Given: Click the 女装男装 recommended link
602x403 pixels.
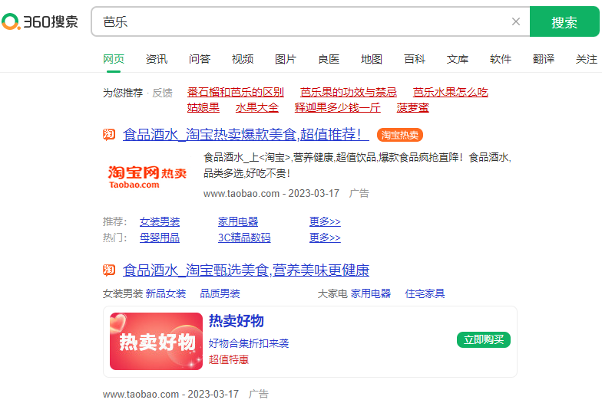Looking at the screenshot, I should pyautogui.click(x=160, y=221).
